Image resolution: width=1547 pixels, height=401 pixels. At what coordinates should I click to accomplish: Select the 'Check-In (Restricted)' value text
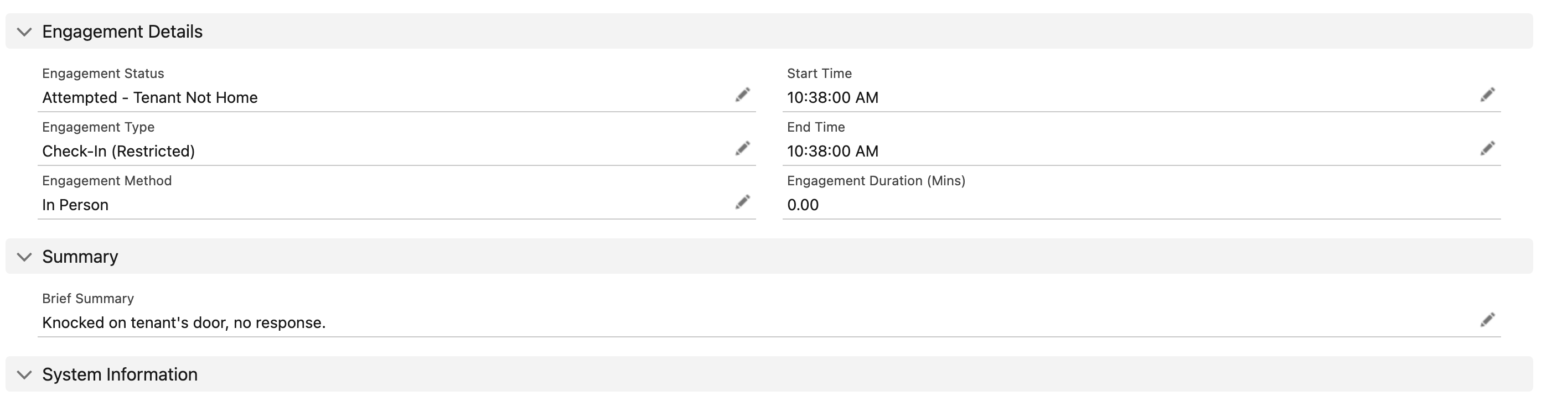click(x=118, y=152)
